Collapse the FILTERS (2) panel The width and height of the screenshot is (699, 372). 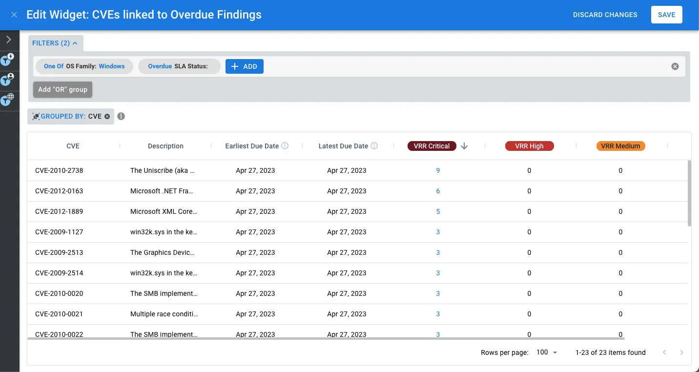[x=55, y=43]
